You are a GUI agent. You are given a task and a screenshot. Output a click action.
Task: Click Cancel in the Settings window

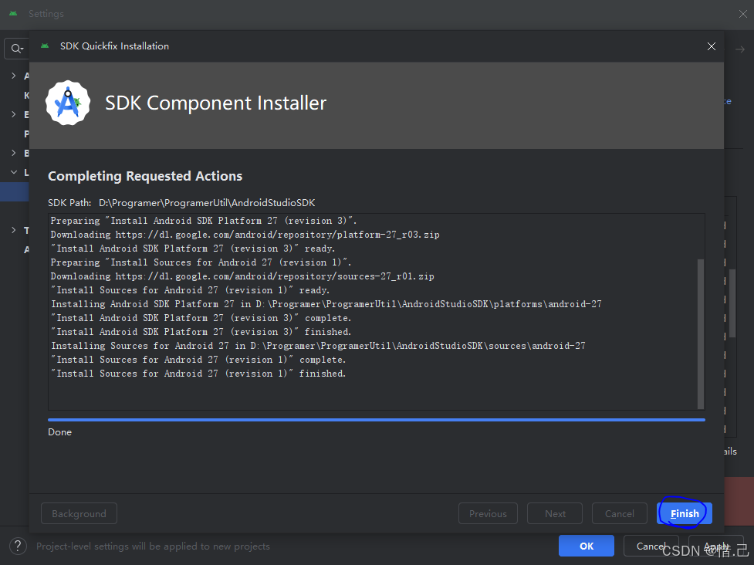(651, 546)
